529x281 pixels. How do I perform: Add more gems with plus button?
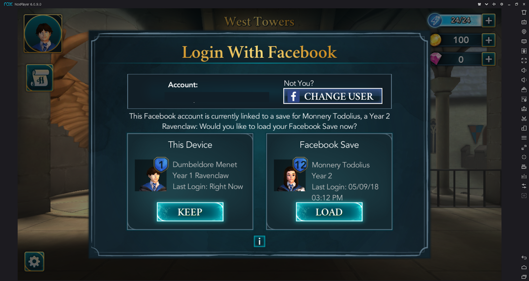pyautogui.click(x=489, y=60)
